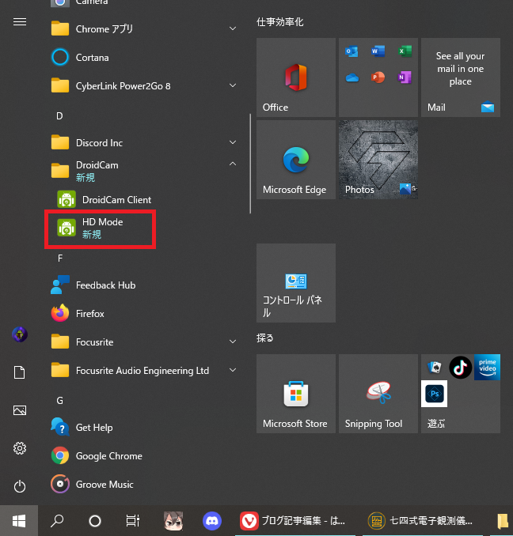The height and width of the screenshot is (536, 513).
Task: Open OneNote in the Office group tile
Action: coord(405,77)
